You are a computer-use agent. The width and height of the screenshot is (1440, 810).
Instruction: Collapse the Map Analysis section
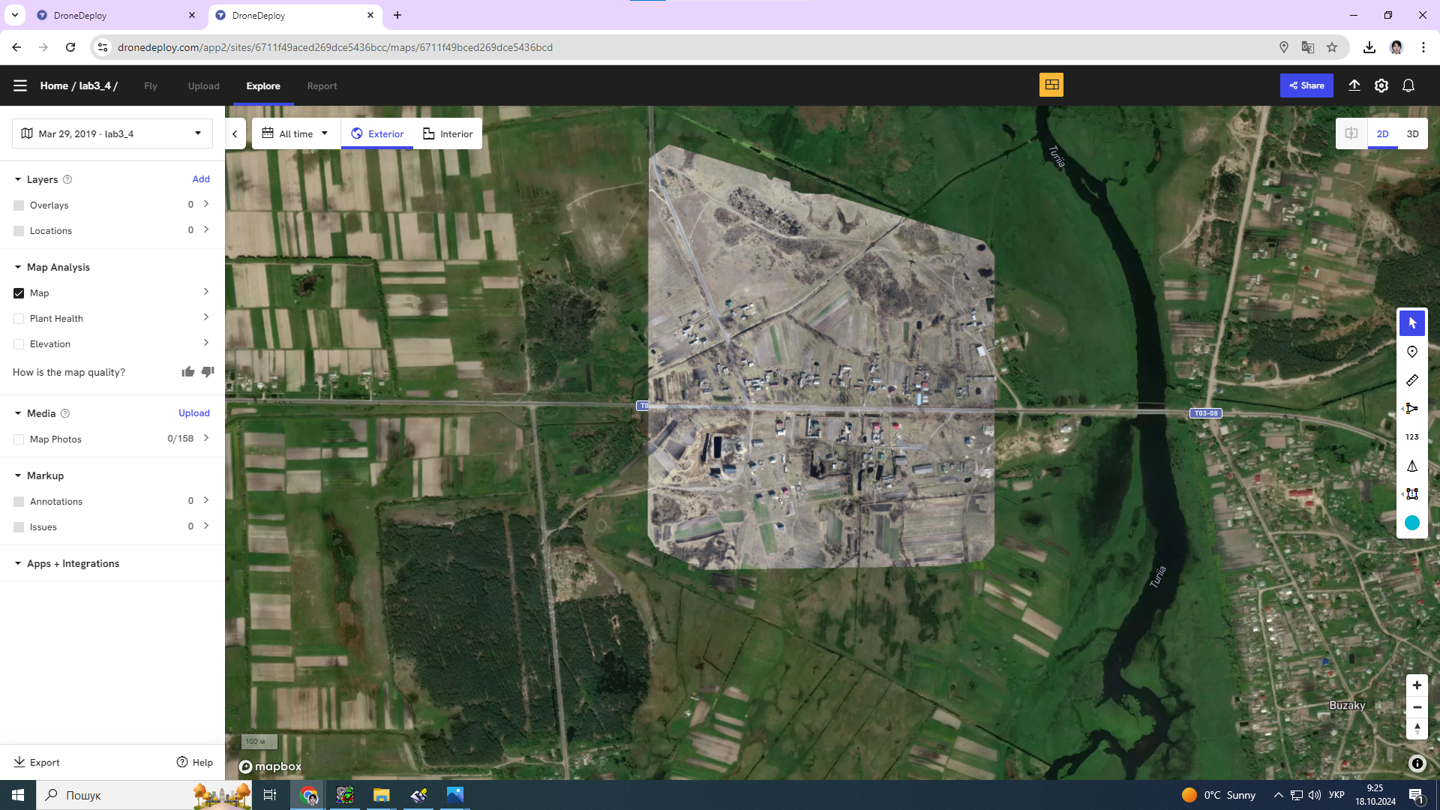click(18, 267)
